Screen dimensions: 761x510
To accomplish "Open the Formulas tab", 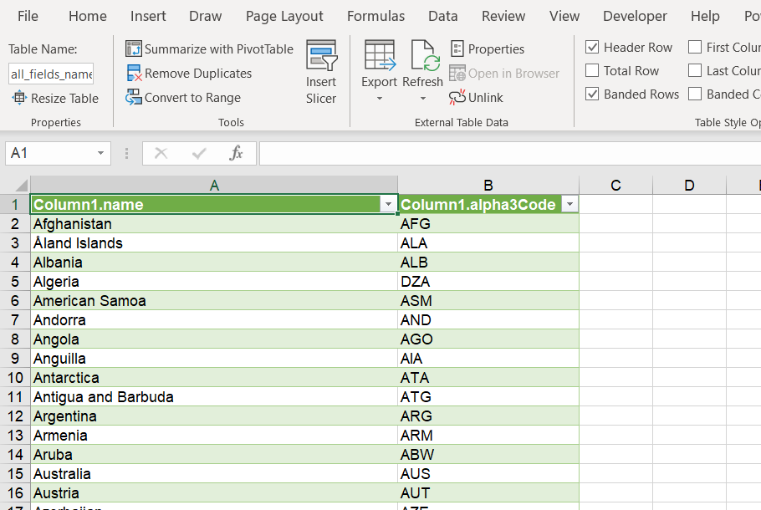I will coord(375,16).
